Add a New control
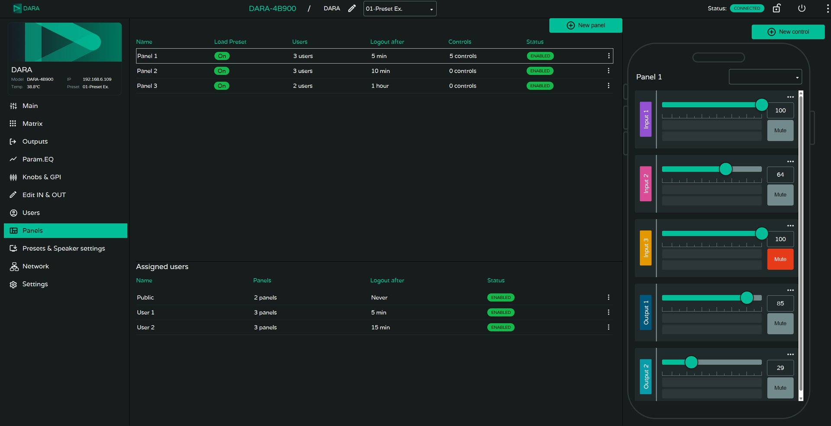This screenshot has height=426, width=831. pyautogui.click(x=788, y=32)
